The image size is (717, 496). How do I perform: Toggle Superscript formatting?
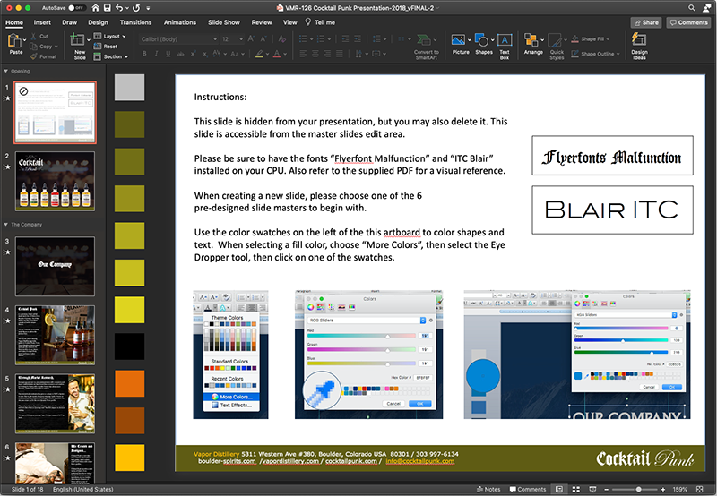pos(193,54)
